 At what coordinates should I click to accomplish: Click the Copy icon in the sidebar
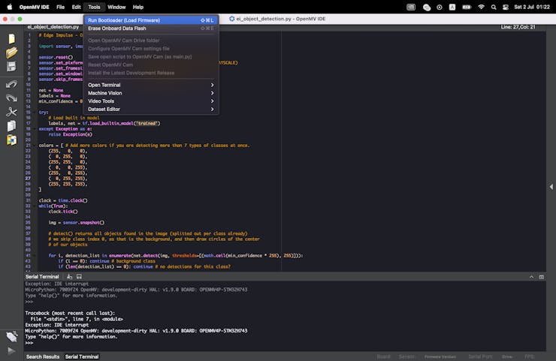tap(11, 125)
